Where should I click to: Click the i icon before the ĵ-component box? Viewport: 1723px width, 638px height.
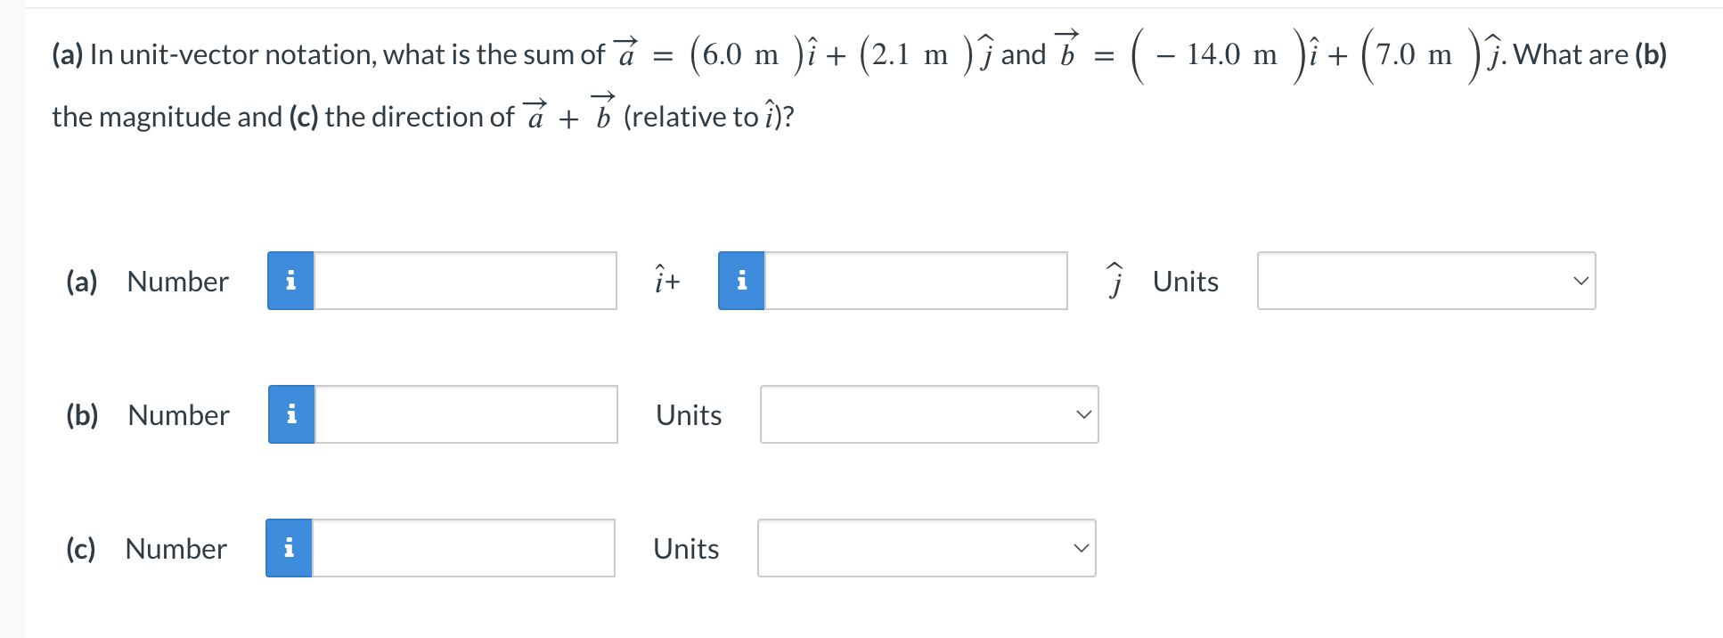740,281
